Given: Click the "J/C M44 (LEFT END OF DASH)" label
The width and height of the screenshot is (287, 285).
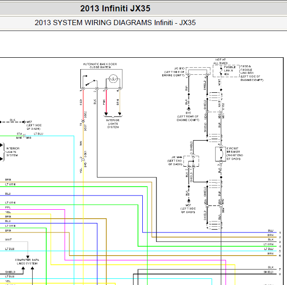Looking at the screenshot, I should coord(175,161).
